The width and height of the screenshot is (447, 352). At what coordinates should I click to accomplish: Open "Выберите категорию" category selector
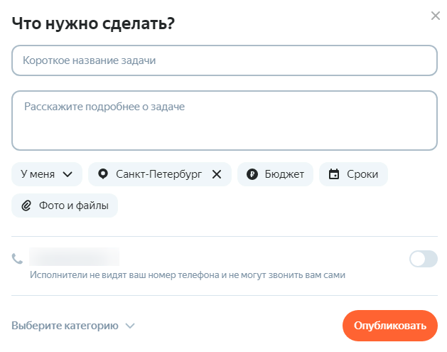(x=65, y=326)
